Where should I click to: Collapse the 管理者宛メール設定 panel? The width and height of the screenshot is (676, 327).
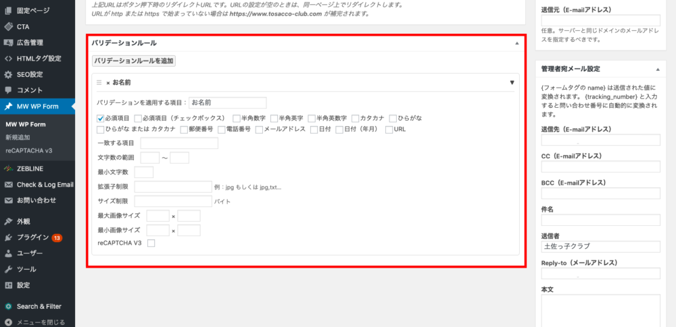[658, 69]
